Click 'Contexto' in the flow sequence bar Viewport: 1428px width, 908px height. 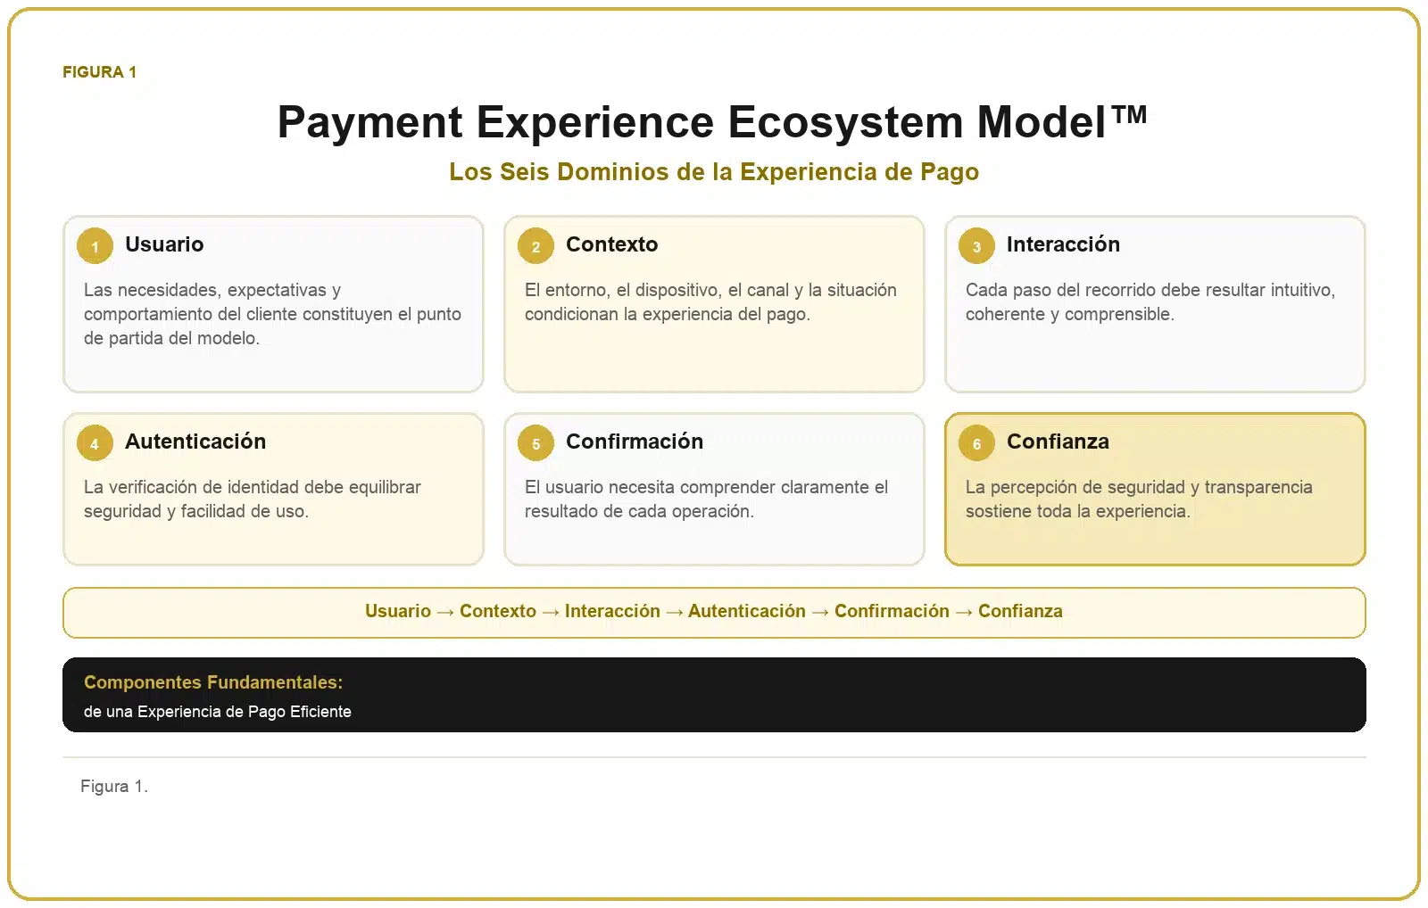point(498,611)
